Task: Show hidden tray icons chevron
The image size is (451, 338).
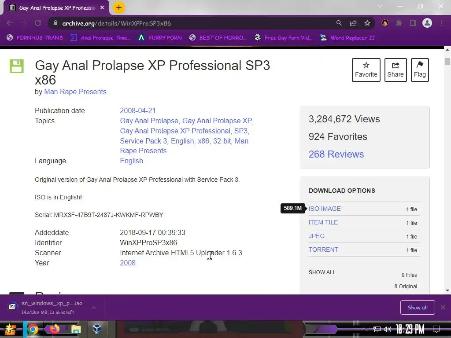Action: (366, 329)
